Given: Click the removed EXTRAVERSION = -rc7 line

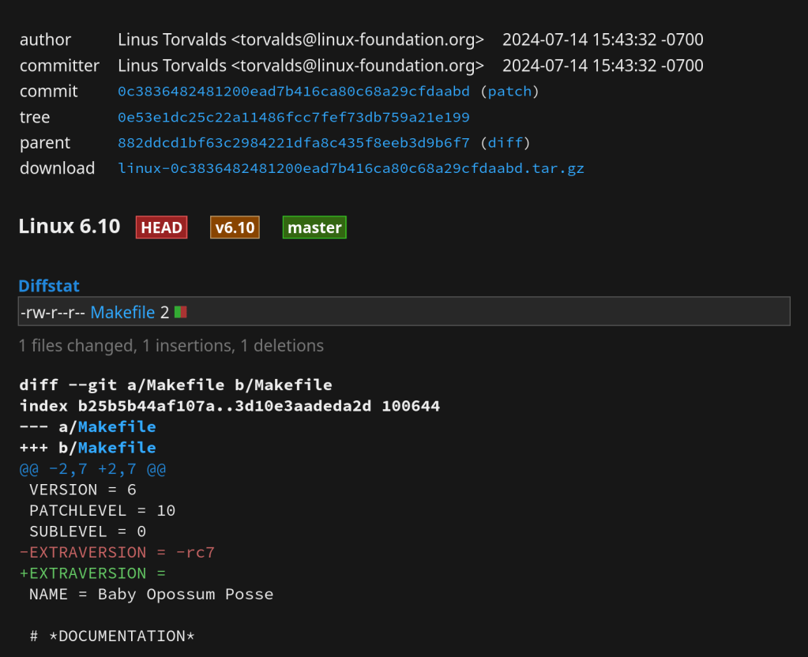Looking at the screenshot, I should [117, 552].
